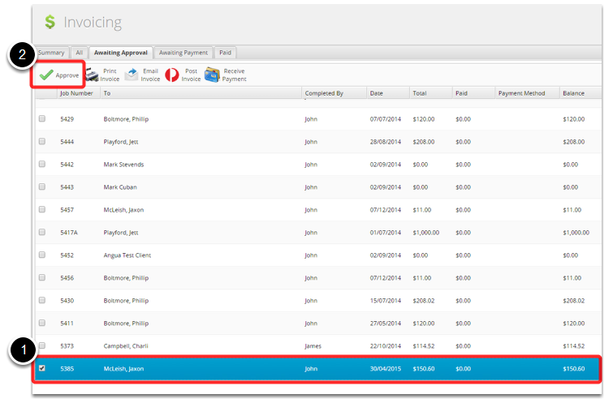Click the Print Invoice printer icon
Viewport: 609px width, 403px height.
point(92,75)
